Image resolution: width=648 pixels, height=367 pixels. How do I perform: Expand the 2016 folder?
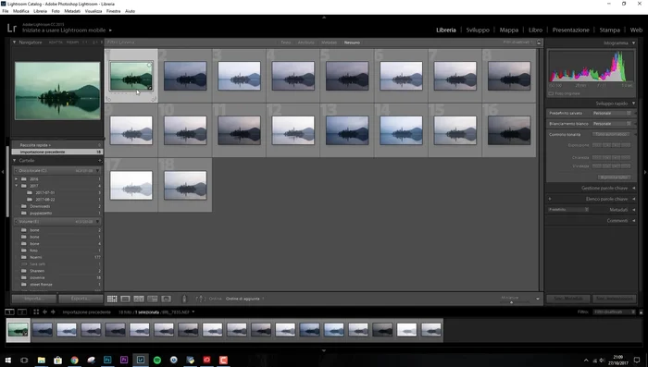tap(16, 179)
